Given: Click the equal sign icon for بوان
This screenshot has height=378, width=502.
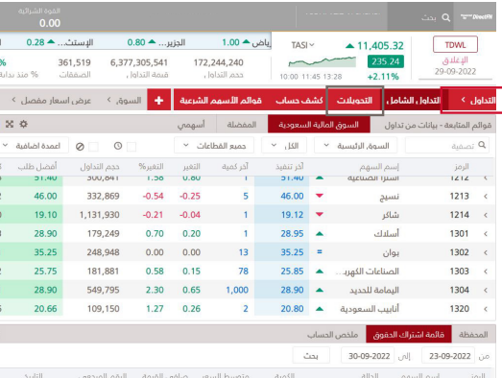Looking at the screenshot, I should [x=320, y=252].
